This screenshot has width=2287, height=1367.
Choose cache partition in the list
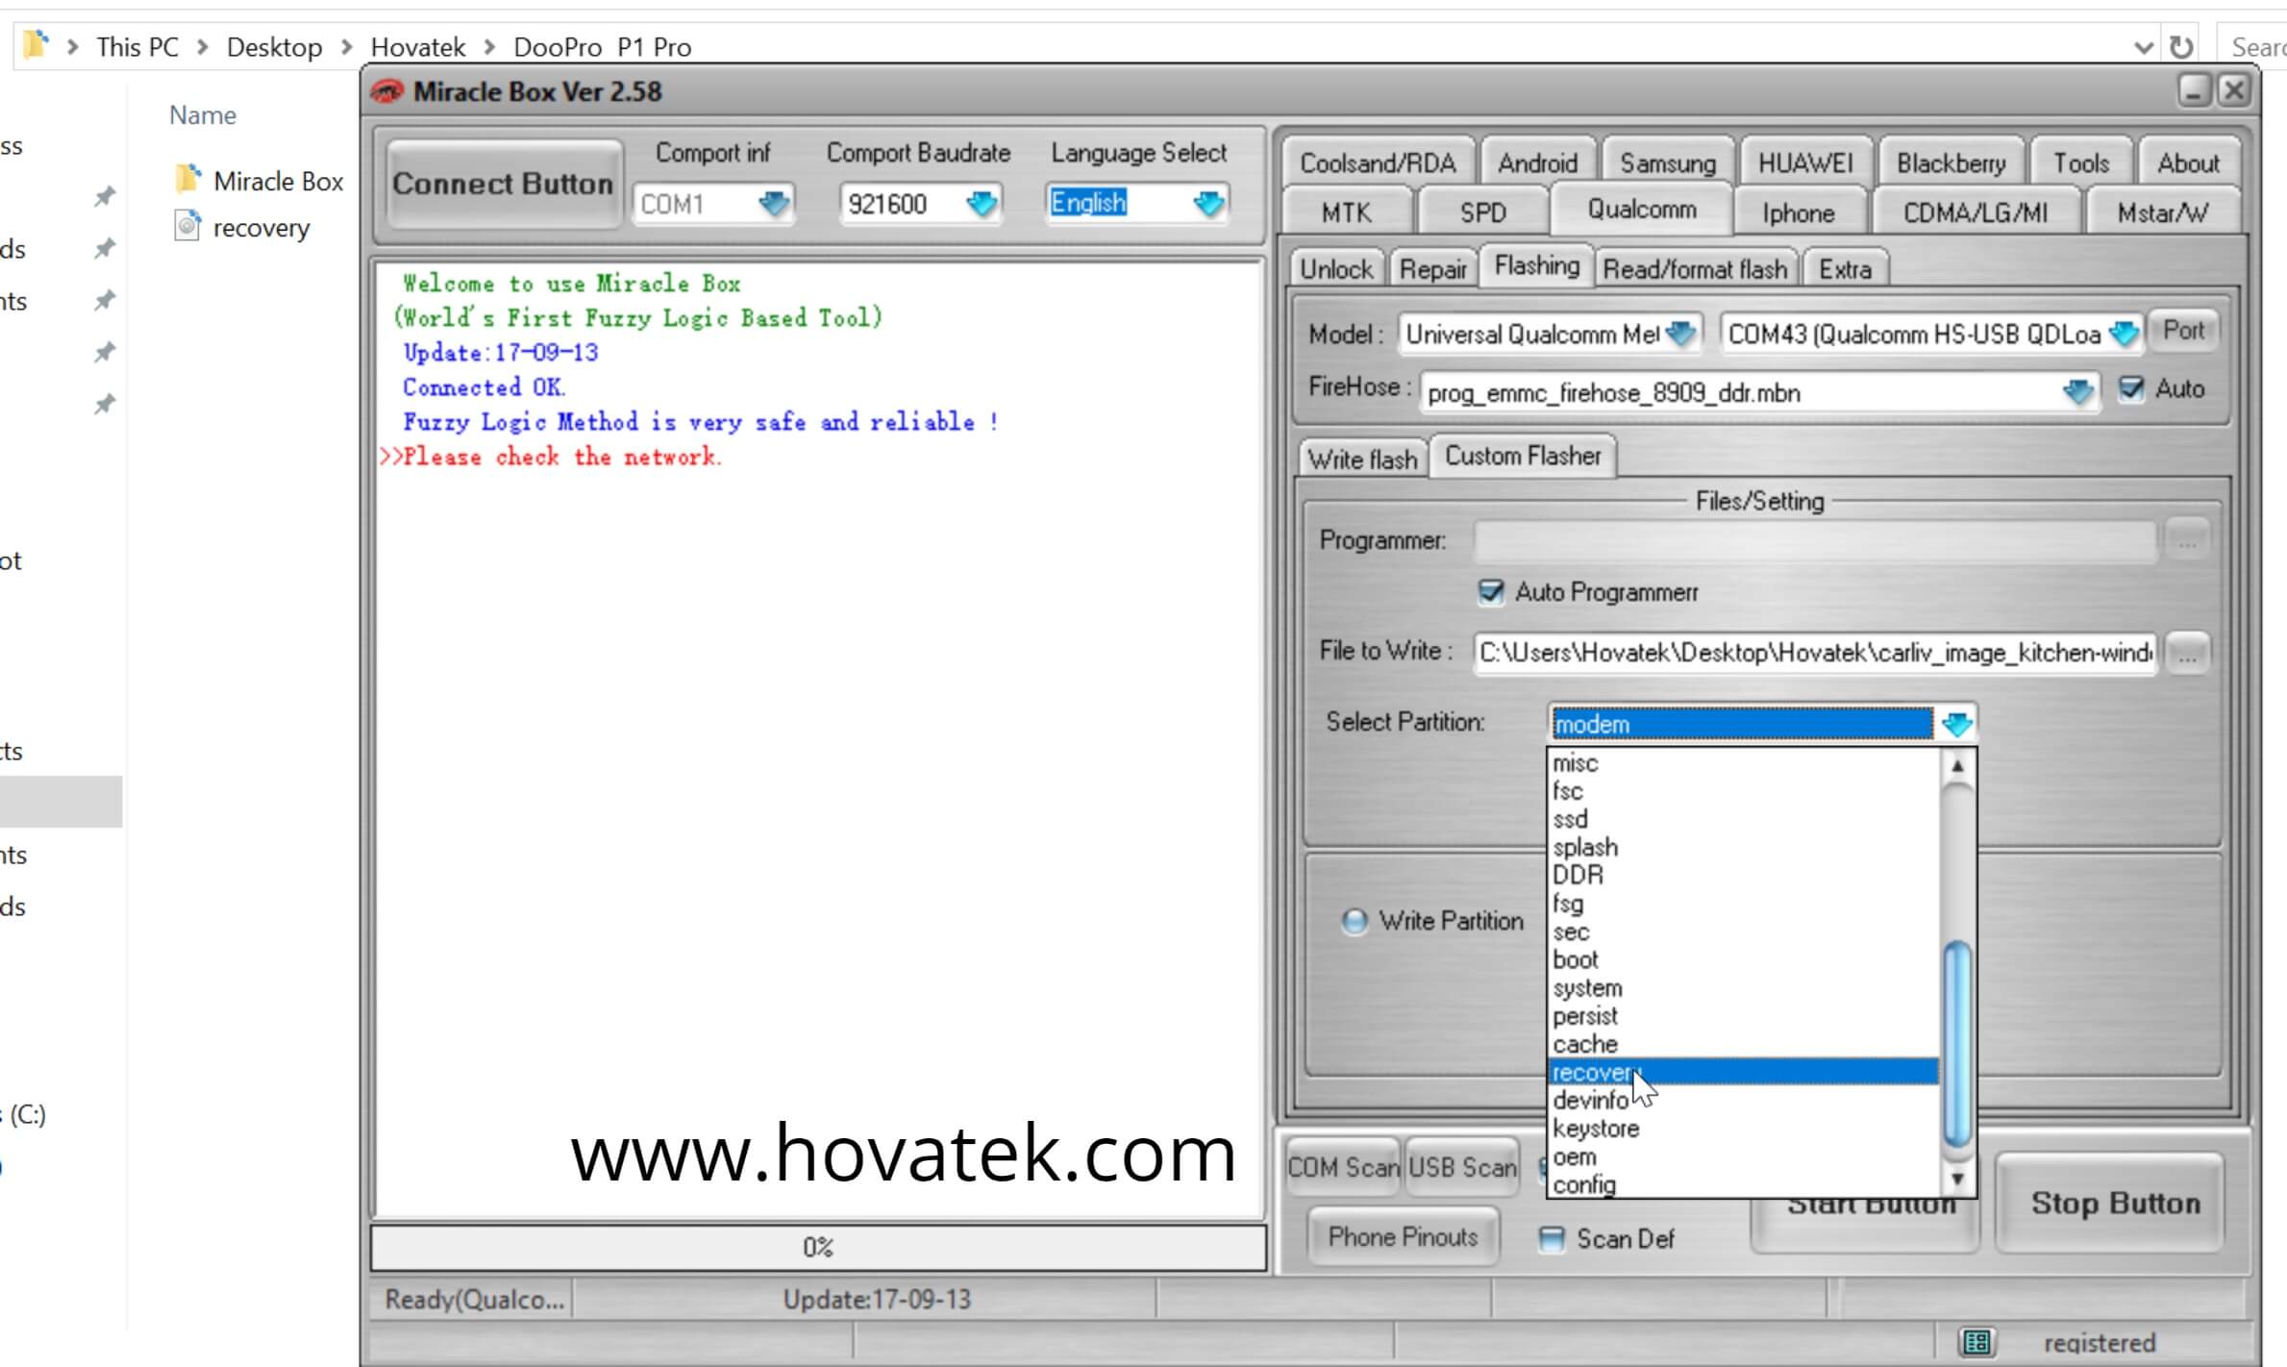point(1743,1044)
